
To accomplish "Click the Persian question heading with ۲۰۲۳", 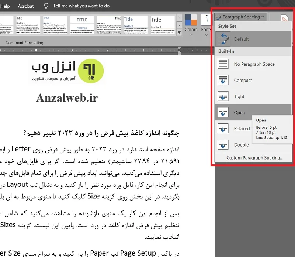I will tap(101, 133).
